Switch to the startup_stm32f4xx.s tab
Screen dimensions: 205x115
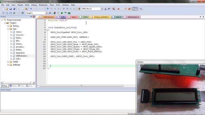100,17
